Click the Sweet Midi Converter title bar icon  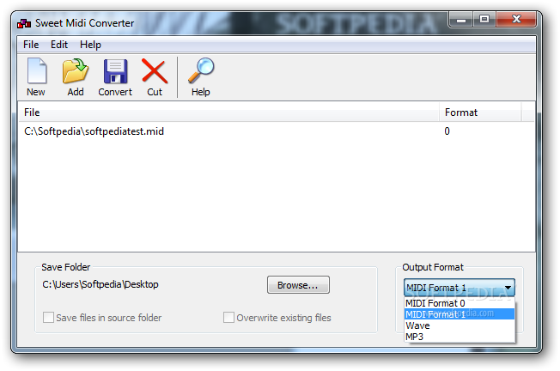click(x=24, y=23)
